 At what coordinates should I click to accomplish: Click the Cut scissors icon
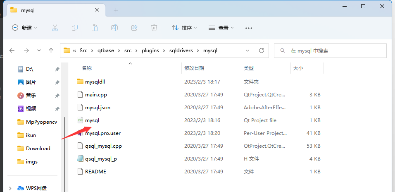point(55,28)
